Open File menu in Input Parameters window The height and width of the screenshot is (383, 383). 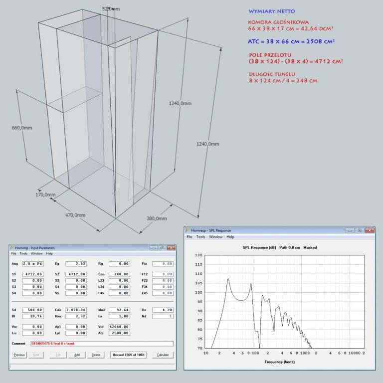(13, 253)
